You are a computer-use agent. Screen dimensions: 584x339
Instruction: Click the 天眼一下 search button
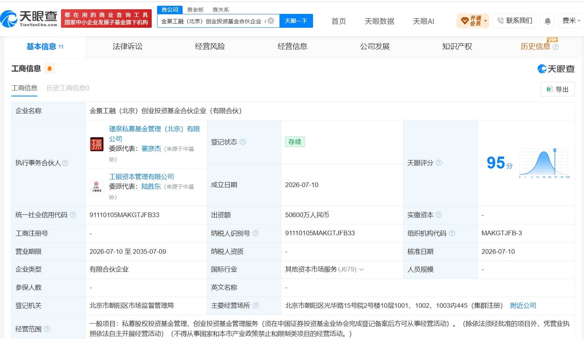click(x=296, y=21)
